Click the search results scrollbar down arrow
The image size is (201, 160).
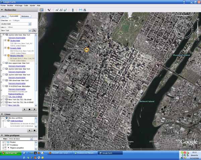pos(36,105)
